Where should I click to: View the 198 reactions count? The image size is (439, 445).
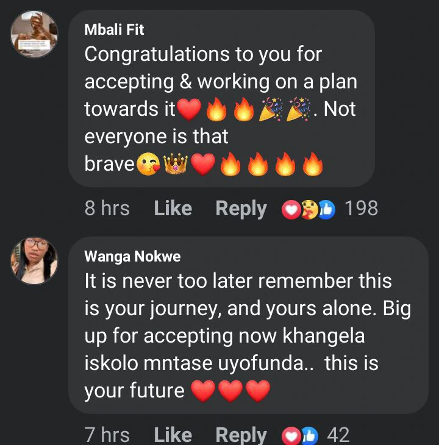(x=361, y=208)
